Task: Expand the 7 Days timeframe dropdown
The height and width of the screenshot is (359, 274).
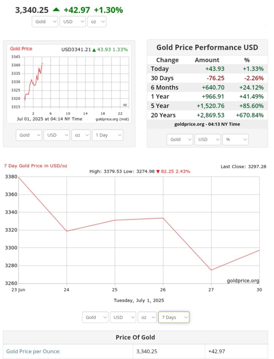Action: (x=174, y=317)
